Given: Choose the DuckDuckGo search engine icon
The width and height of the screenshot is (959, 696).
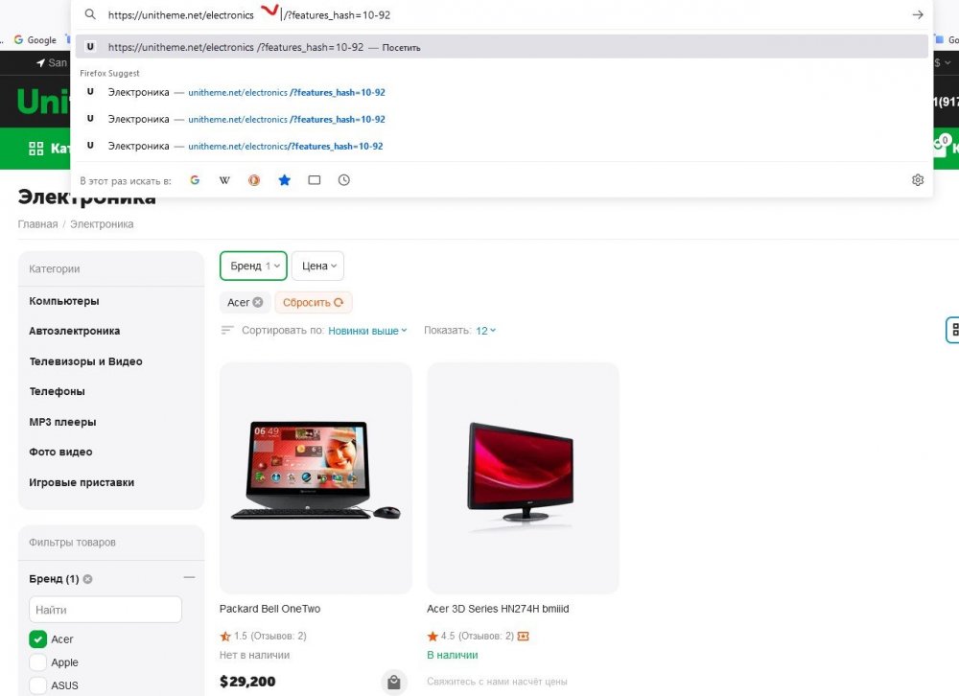Looking at the screenshot, I should coord(254,180).
